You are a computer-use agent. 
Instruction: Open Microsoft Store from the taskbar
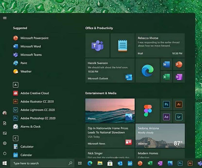(110, 163)
